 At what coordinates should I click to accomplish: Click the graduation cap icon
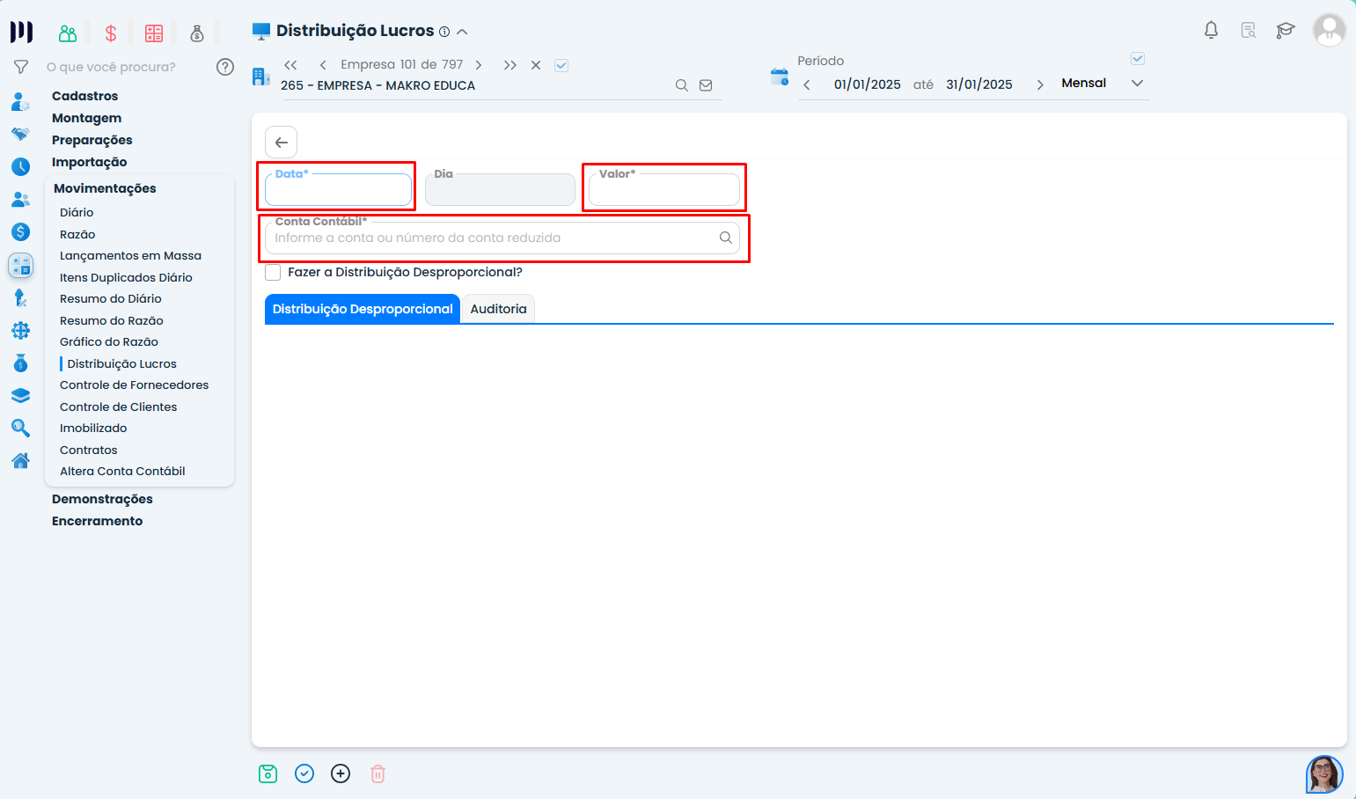1286,31
